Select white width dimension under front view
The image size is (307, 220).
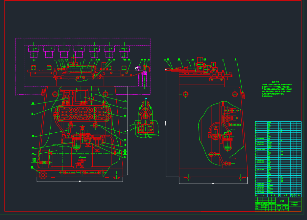pos(80,181)
